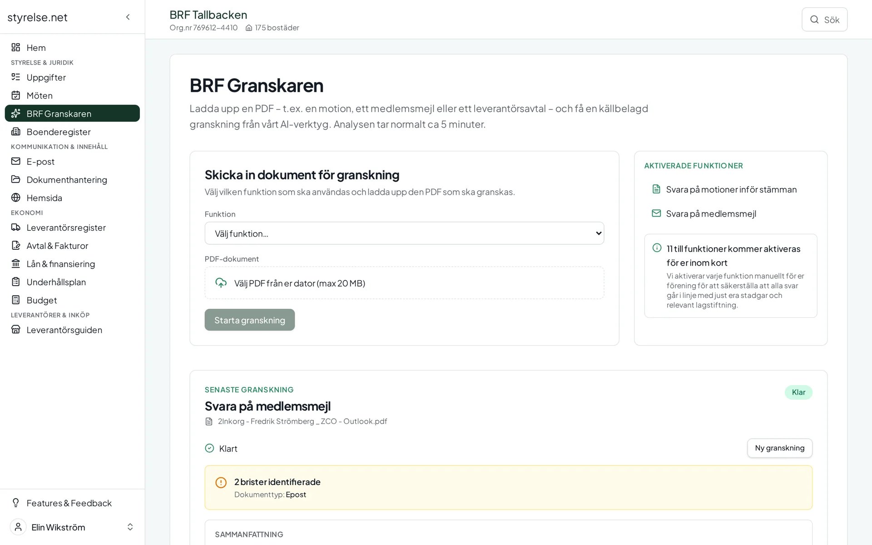The height and width of the screenshot is (545, 872).
Task: Go to Boenderegister in the sidebar
Action: point(73,131)
